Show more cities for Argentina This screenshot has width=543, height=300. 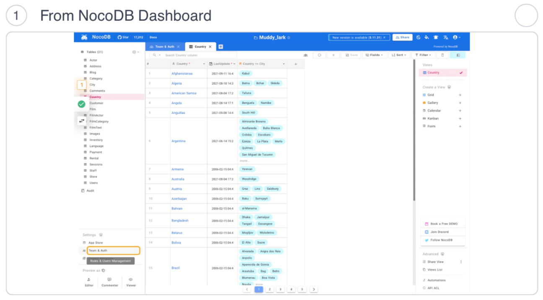[x=244, y=161]
